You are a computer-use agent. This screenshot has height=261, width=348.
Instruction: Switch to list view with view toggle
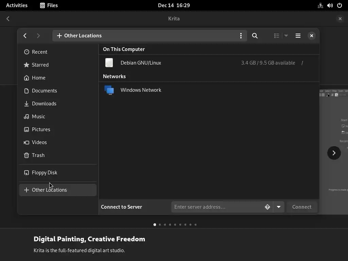click(x=277, y=36)
